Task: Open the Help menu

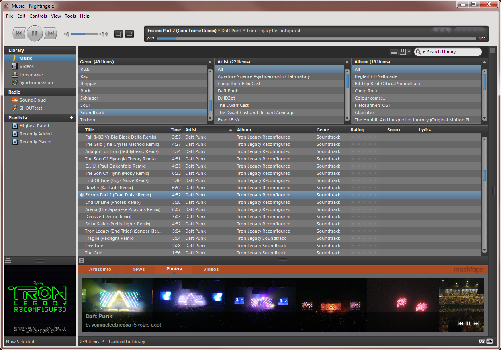Action: click(x=84, y=16)
